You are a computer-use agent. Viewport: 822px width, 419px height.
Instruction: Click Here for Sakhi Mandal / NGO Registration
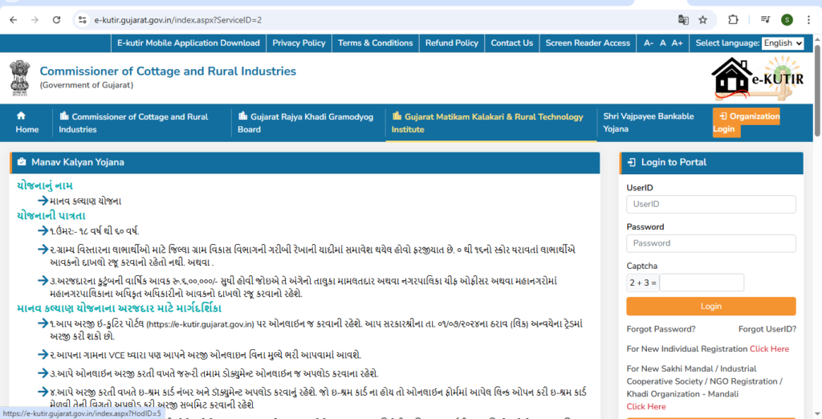646,406
